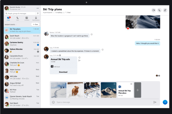
Task: React to Serena's gorgeous location message
Action: [x=92, y=34]
